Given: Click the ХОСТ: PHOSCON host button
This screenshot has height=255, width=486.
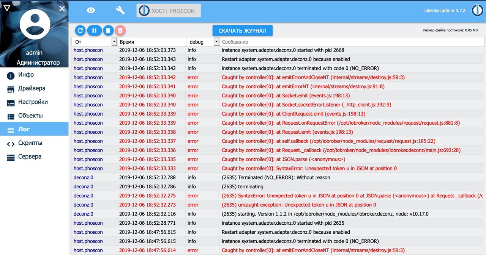Looking at the screenshot, I should tap(169, 11).
